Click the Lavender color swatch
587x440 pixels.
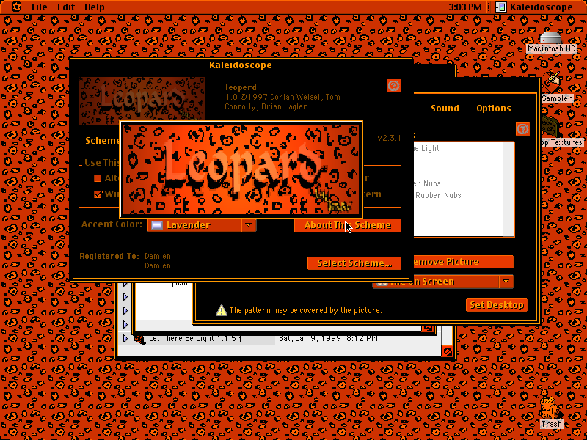(x=157, y=225)
